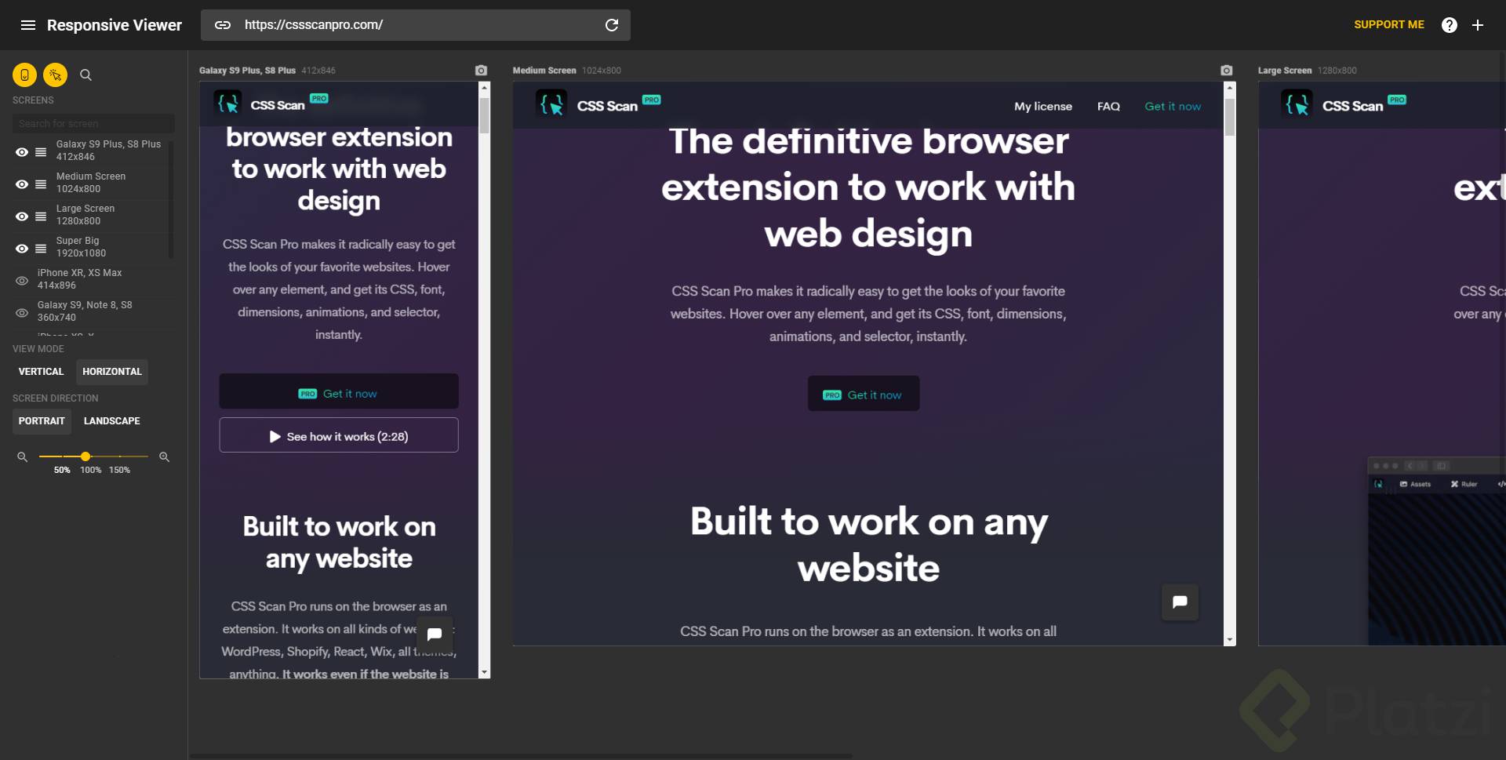This screenshot has height=760, width=1506.
Task: Click the URL address field
Action: pos(416,25)
